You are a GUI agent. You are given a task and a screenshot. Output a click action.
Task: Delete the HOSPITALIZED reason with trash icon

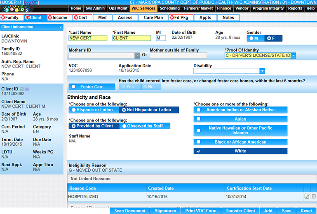314,197
